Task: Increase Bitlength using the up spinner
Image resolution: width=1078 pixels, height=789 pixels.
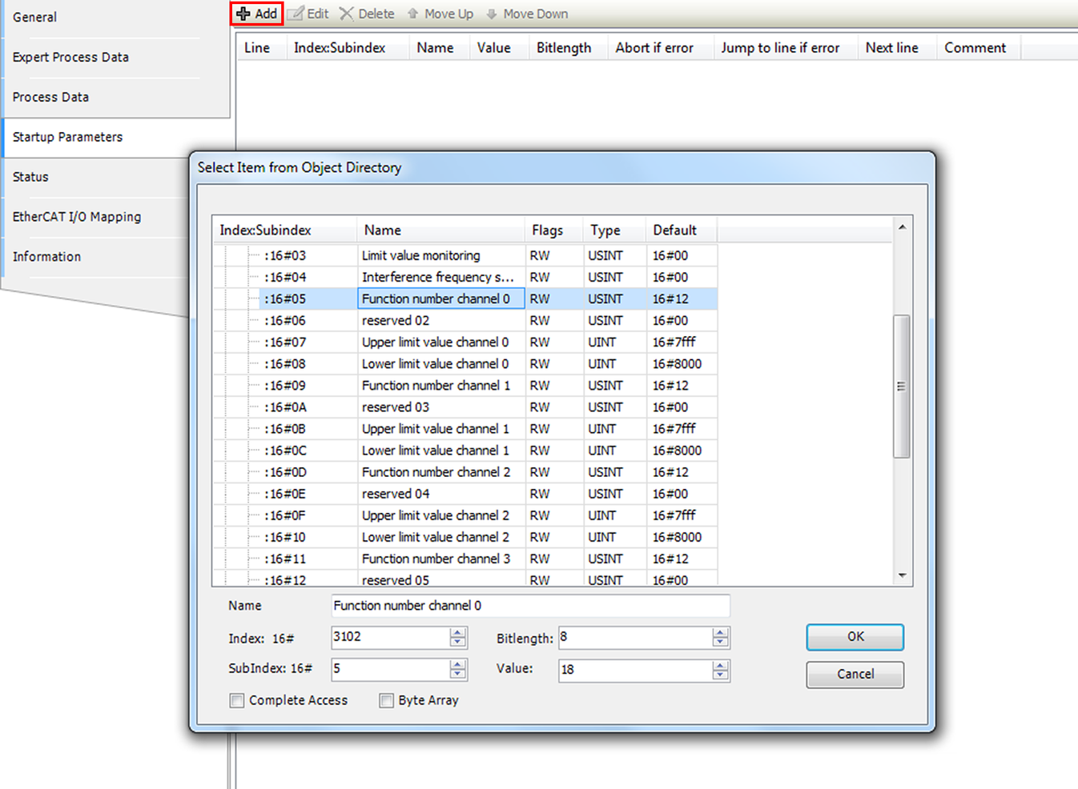Action: (721, 633)
